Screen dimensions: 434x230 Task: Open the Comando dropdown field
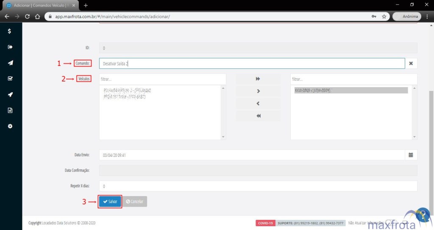[x=252, y=63]
